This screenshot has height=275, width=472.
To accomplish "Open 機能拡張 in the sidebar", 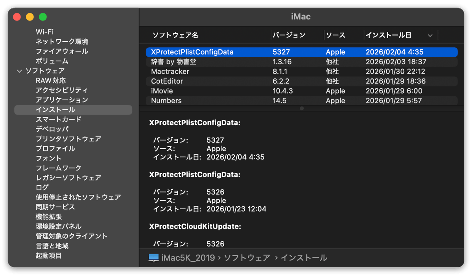I will click(x=49, y=217).
